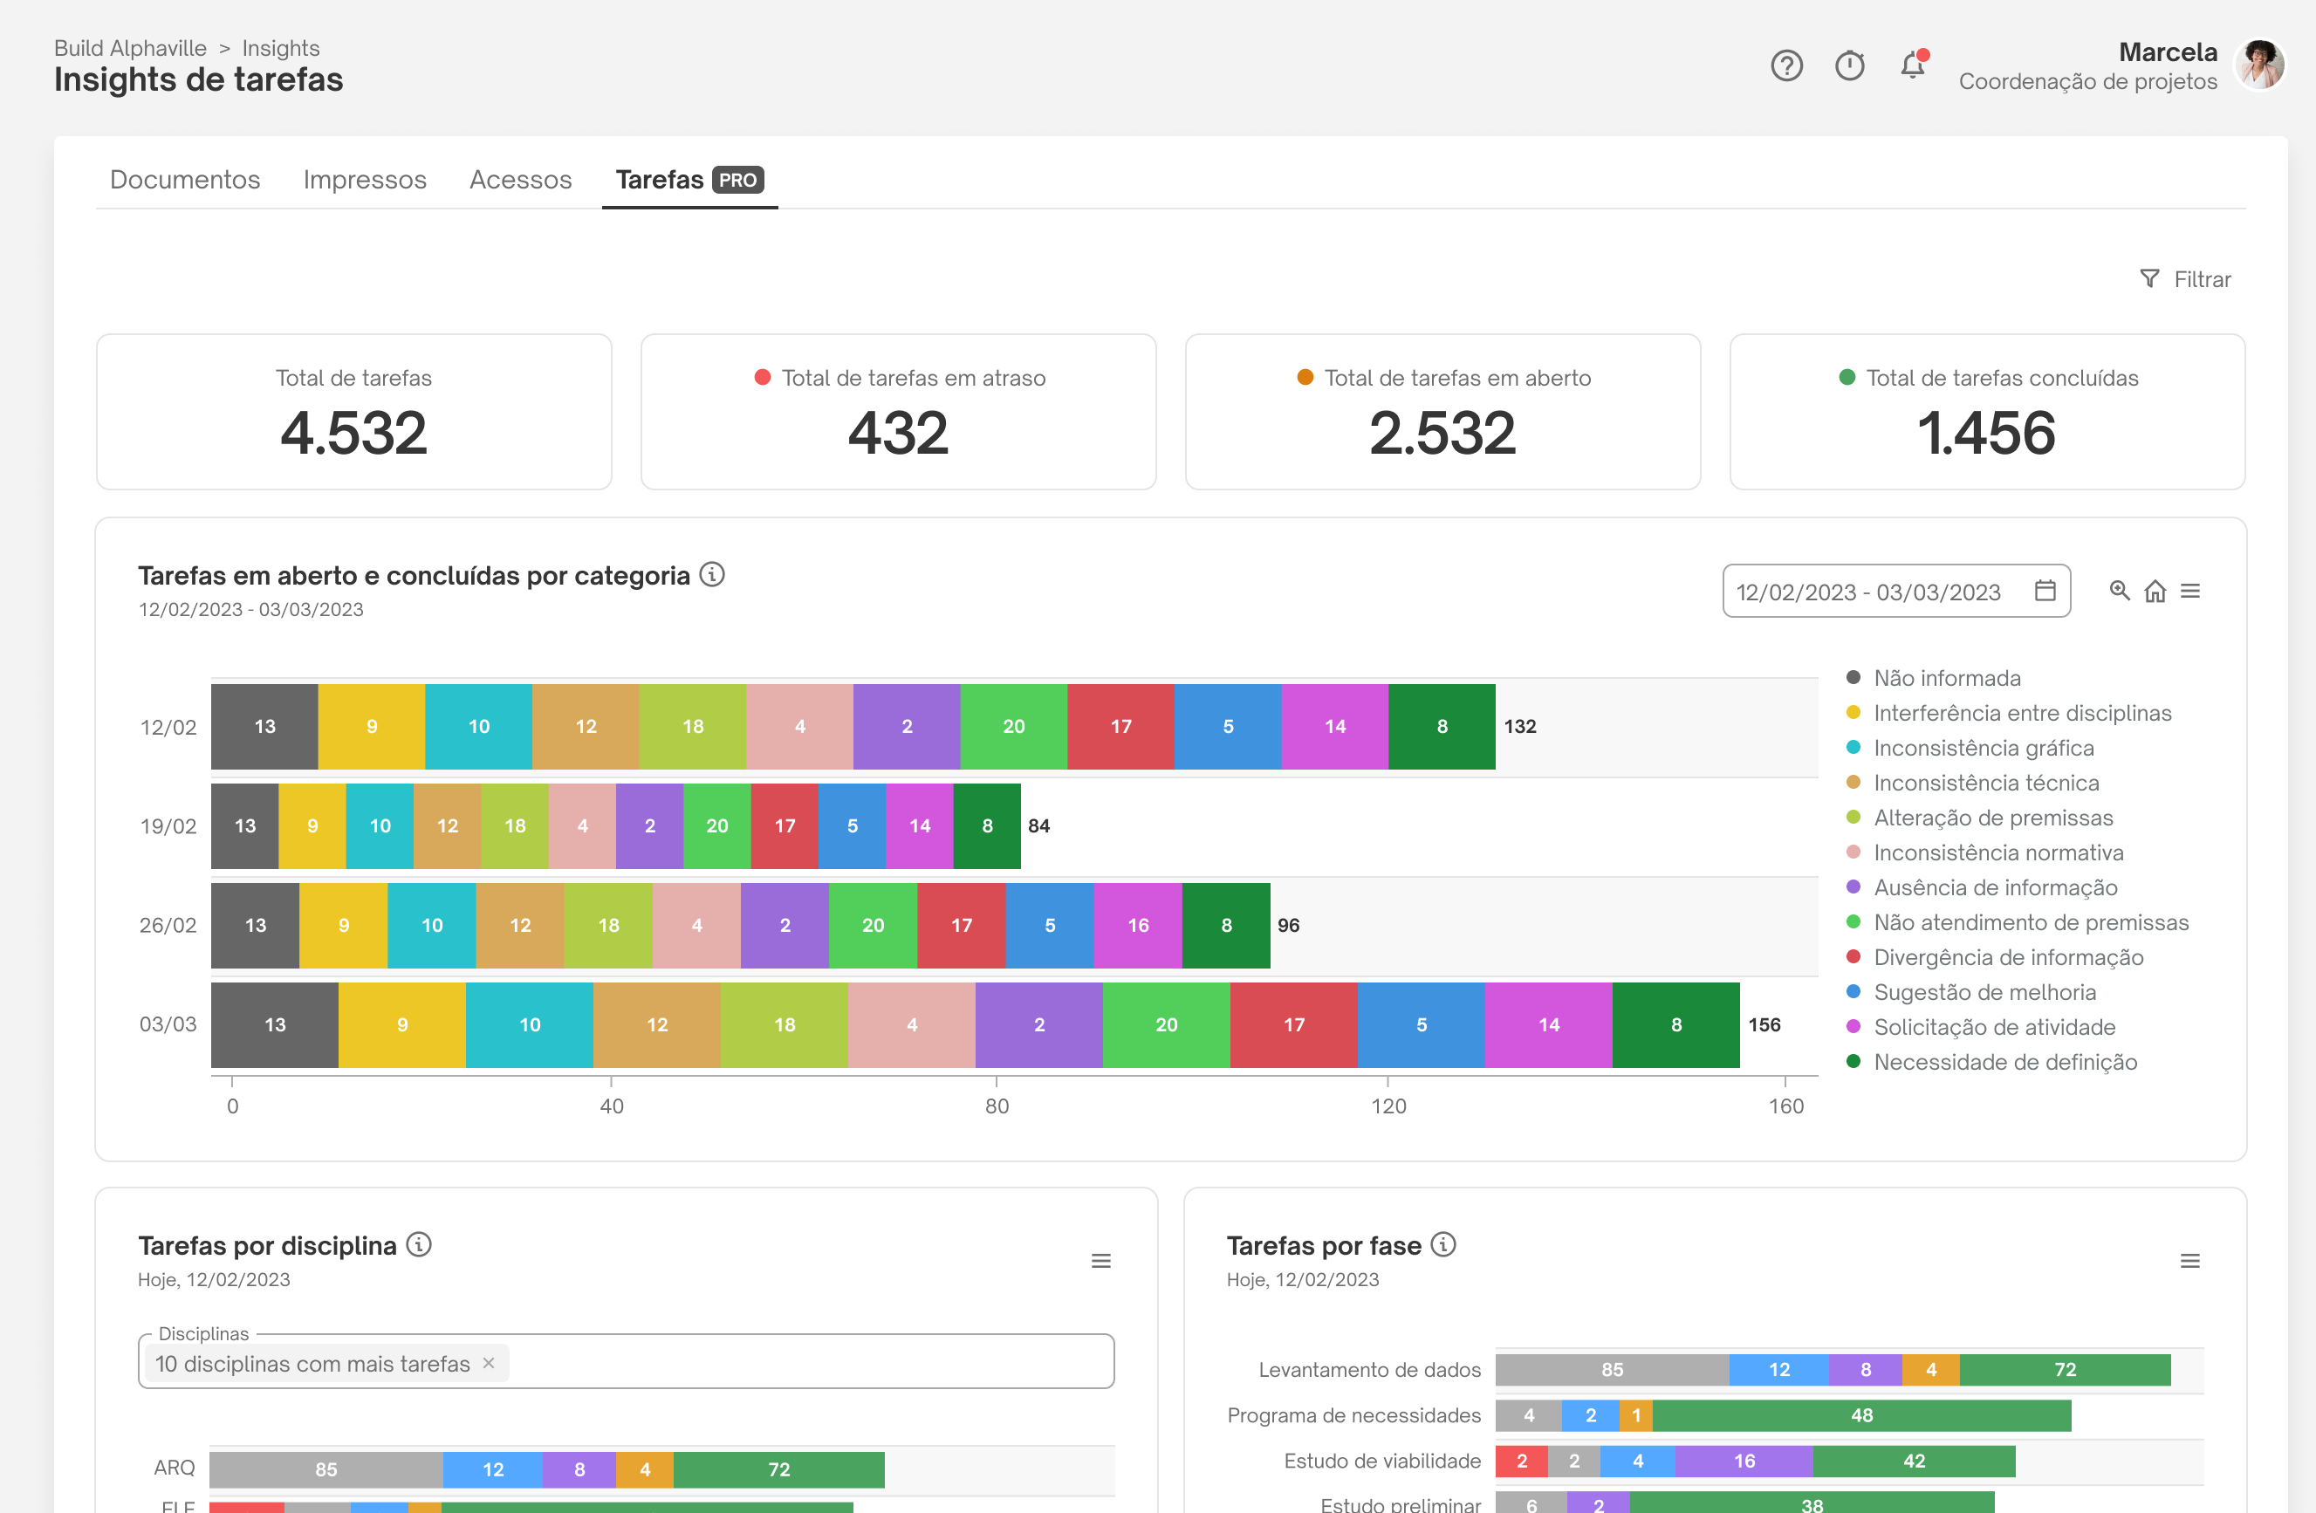Click purple 16 segment in Estudo de viabilidade
The image size is (2316, 1513).
(x=1744, y=1462)
